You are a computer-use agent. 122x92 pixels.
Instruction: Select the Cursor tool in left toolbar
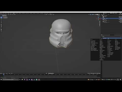click(1, 19)
